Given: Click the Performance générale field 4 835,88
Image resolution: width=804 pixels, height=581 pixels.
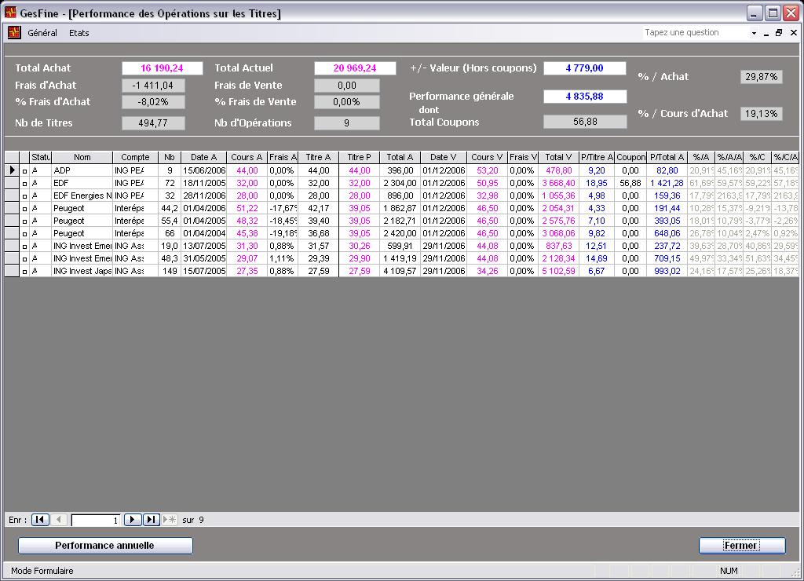Looking at the screenshot, I should (x=584, y=97).
